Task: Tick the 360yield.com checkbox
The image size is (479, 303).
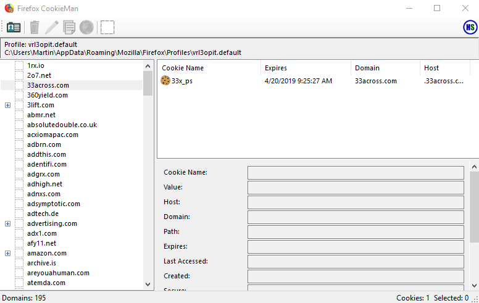Action: pyautogui.click(x=19, y=95)
